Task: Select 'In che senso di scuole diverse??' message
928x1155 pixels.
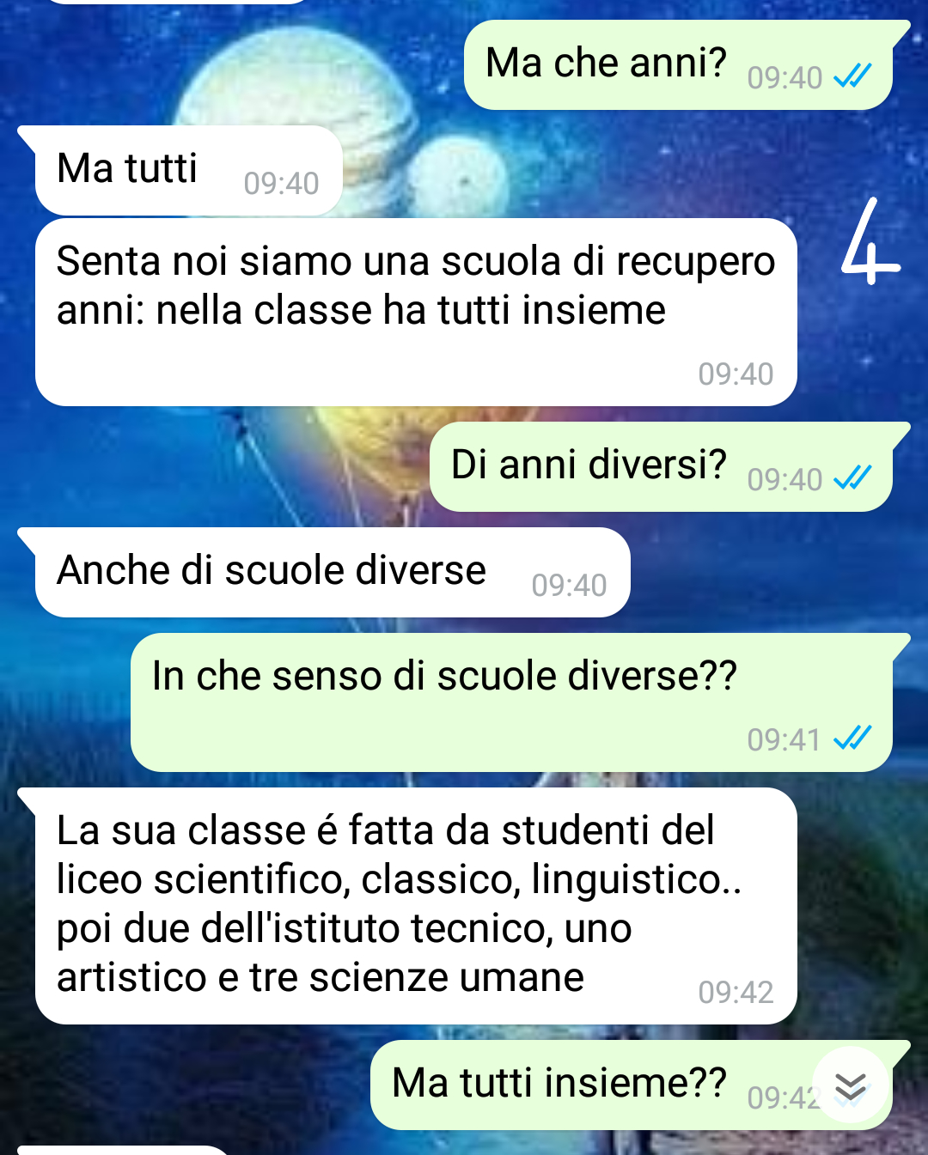Action: 512,702
